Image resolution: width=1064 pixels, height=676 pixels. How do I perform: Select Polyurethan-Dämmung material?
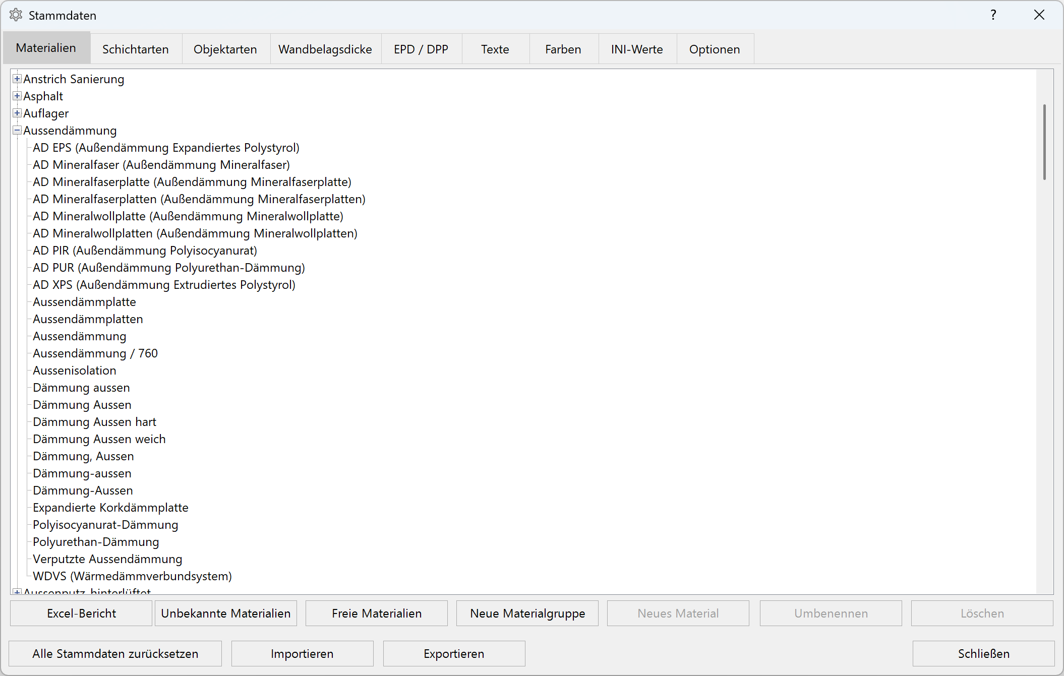click(x=96, y=542)
